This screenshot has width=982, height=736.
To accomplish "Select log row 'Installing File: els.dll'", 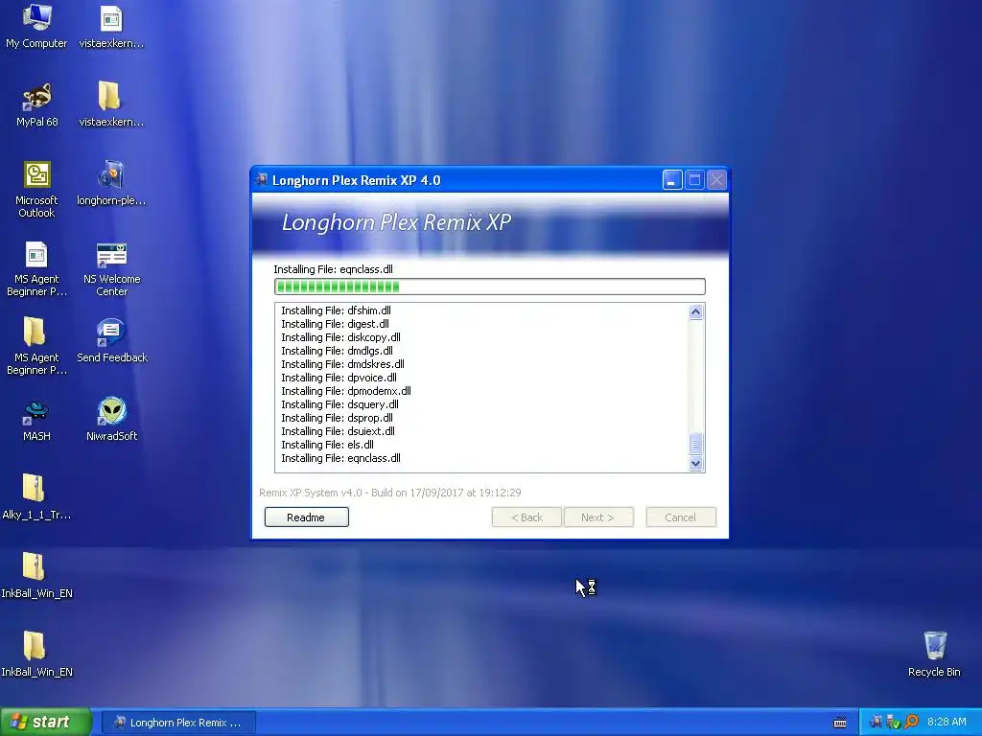I will (328, 445).
